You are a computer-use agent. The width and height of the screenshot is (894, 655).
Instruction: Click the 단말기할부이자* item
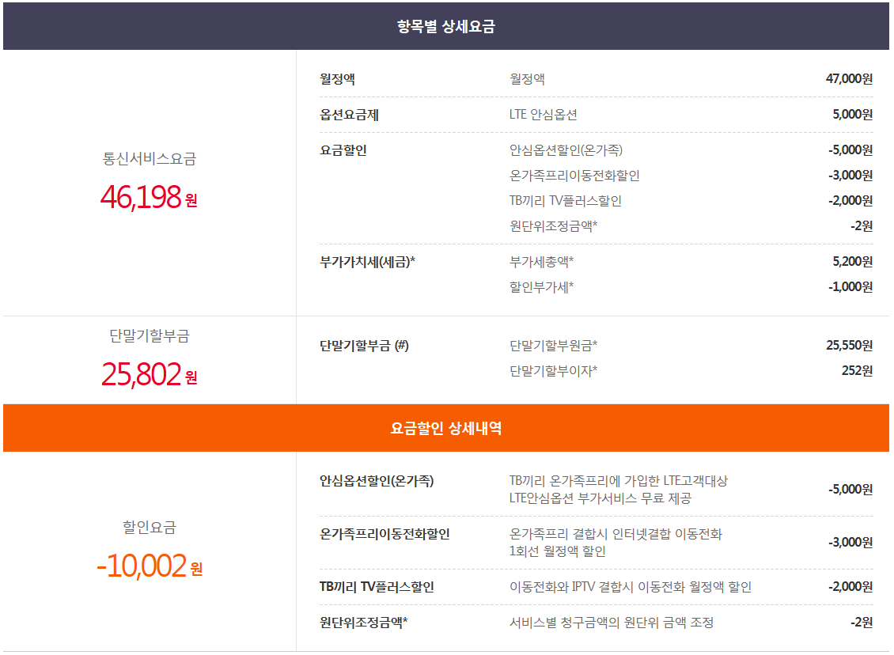coord(553,371)
